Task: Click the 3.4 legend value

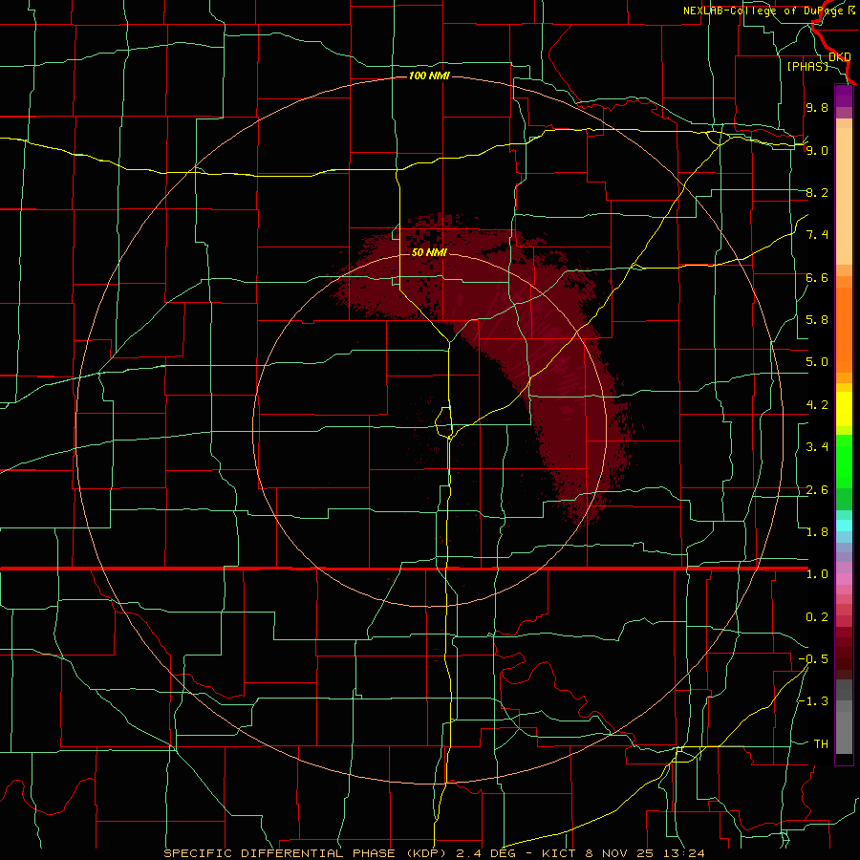Action: (x=817, y=447)
